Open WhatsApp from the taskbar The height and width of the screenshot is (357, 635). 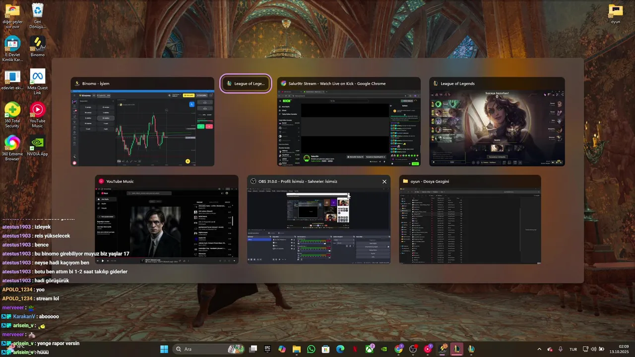(311, 349)
